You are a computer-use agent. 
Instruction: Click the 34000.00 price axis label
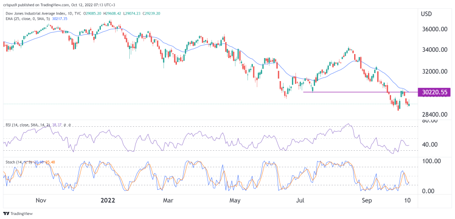[434, 50]
